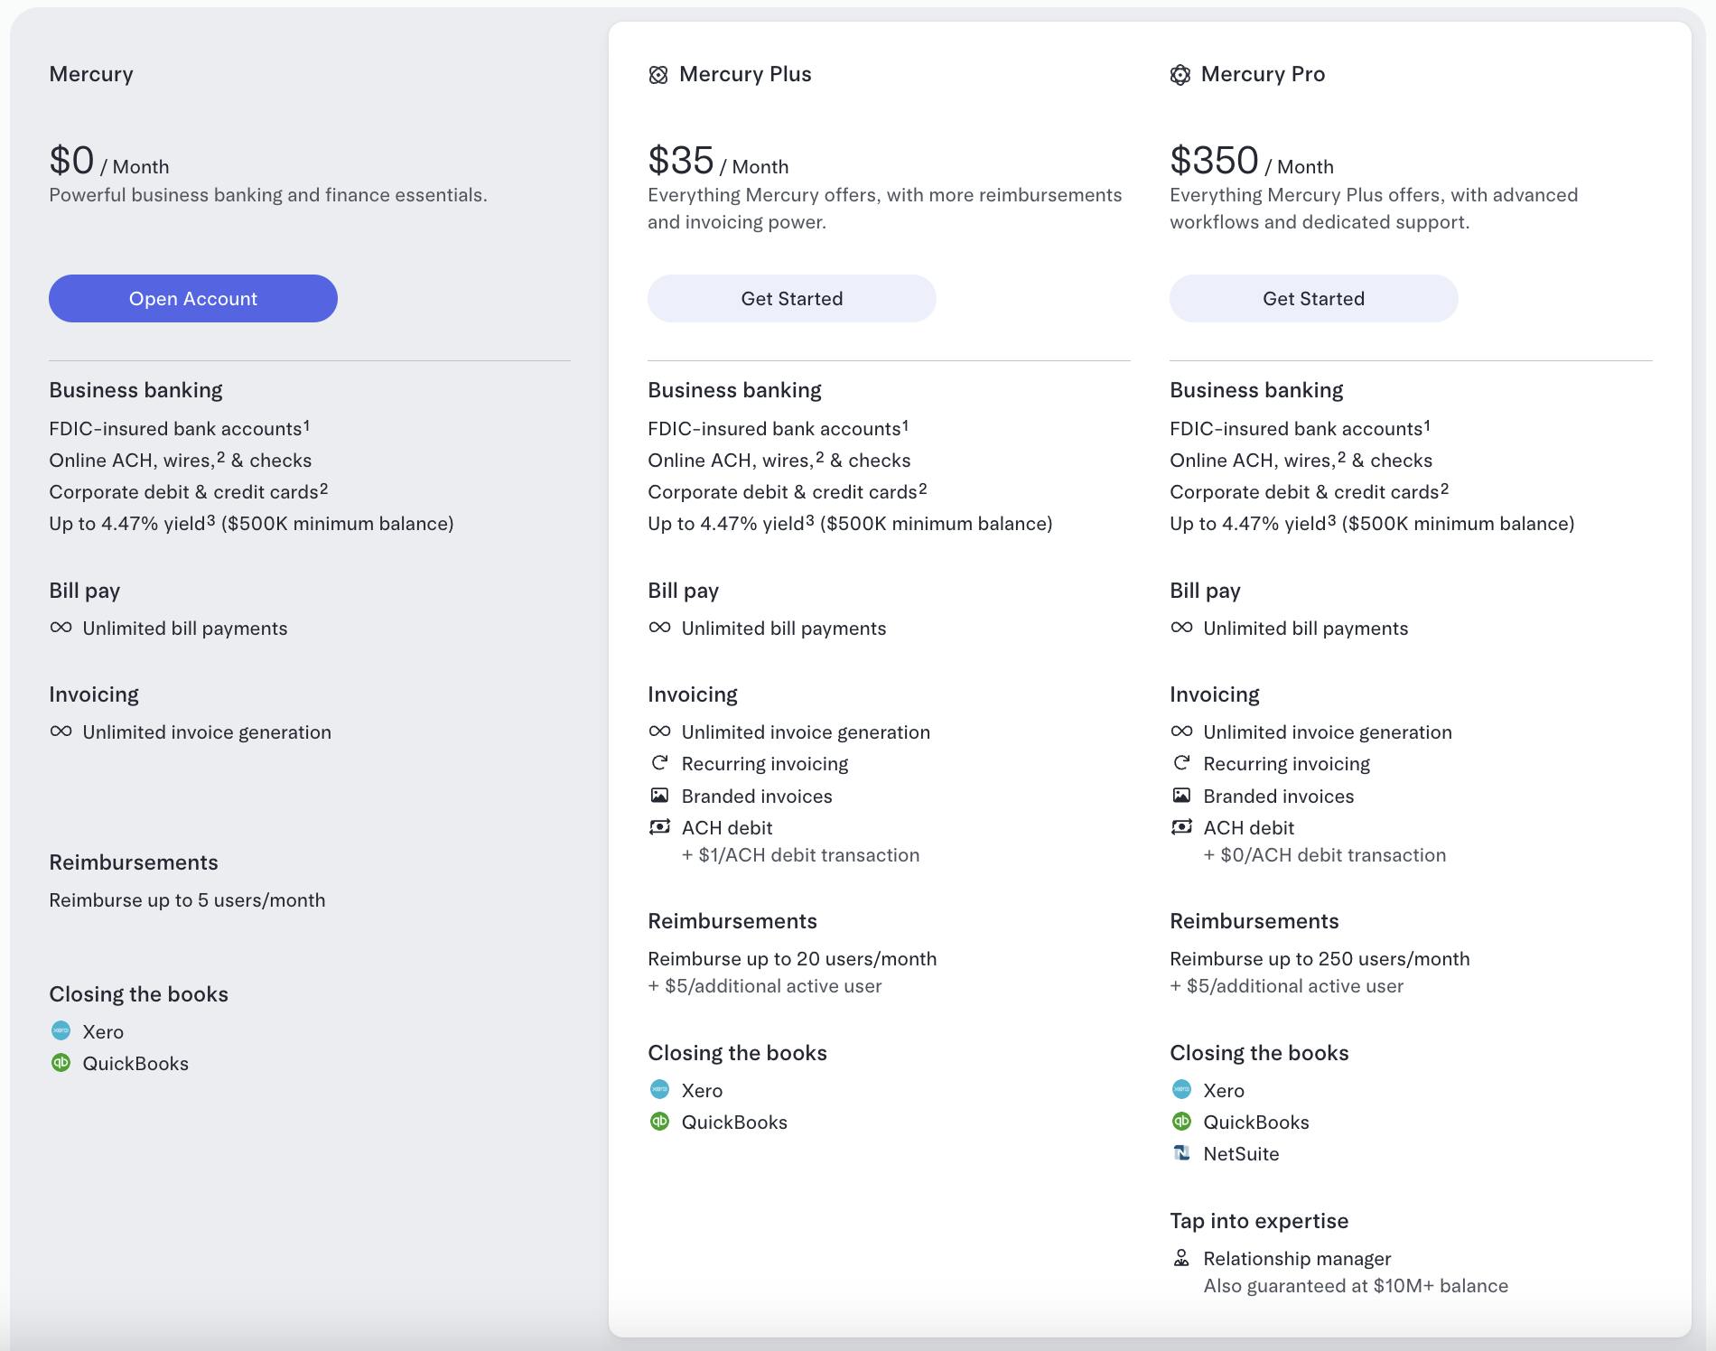This screenshot has width=1716, height=1351.
Task: Open footnote 1 on Mercury Plus FDIC-insured accounts
Action: pos(905,424)
